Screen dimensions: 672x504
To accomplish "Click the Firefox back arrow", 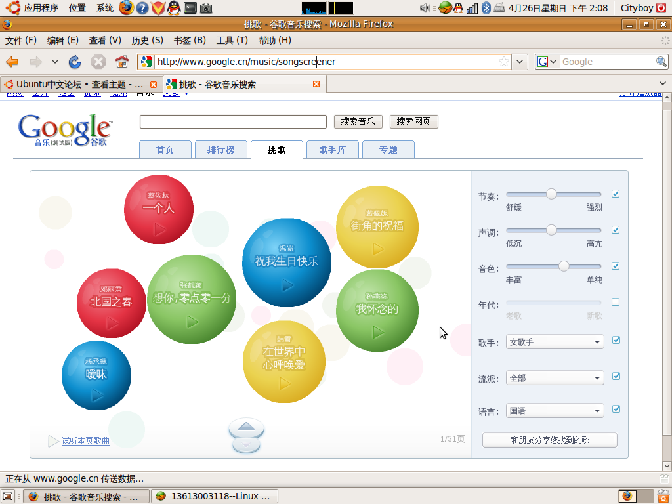I will [12, 62].
